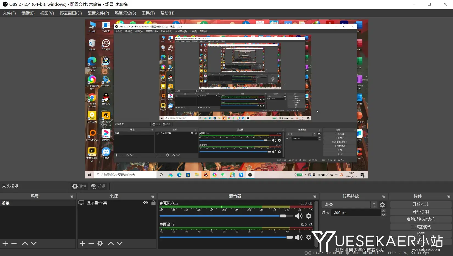Add a new source with plus icon

pos(82,243)
